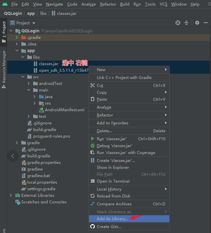Click the Paste clipboard icon
Viewport: 211px width, 233px height.
click(x=93, y=99)
